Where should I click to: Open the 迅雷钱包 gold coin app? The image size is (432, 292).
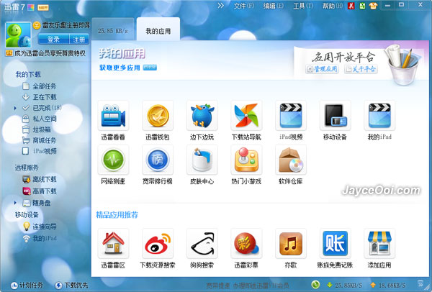[x=158, y=116]
